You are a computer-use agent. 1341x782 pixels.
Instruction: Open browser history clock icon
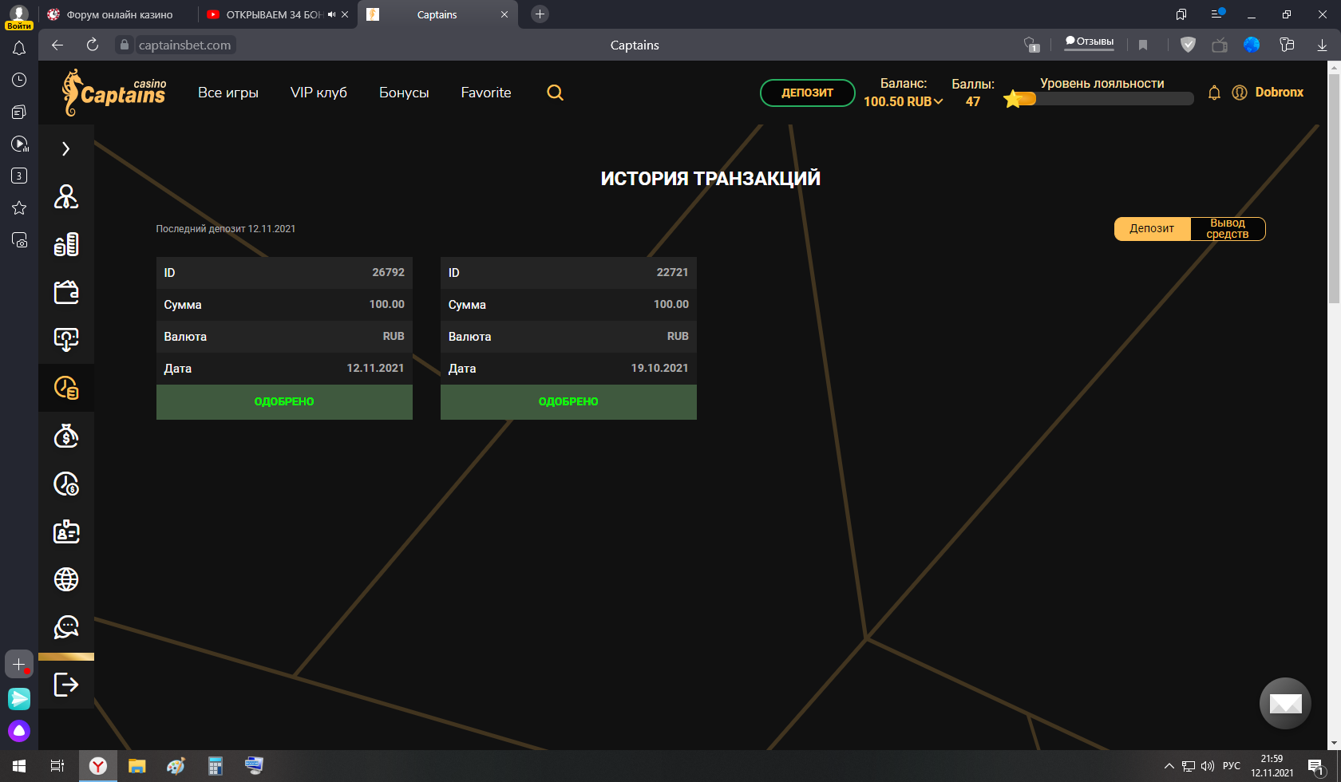click(19, 80)
